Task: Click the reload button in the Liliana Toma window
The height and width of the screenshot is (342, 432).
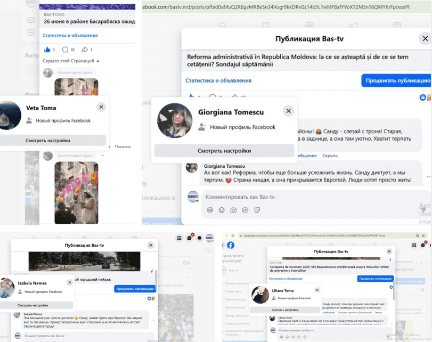Action: (x=233, y=235)
